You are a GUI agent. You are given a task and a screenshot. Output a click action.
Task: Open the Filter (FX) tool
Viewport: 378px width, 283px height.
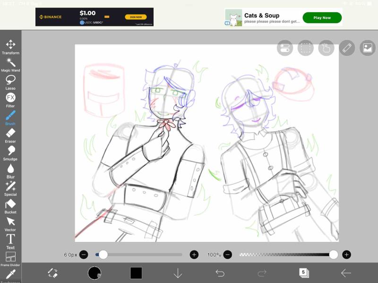point(10,100)
